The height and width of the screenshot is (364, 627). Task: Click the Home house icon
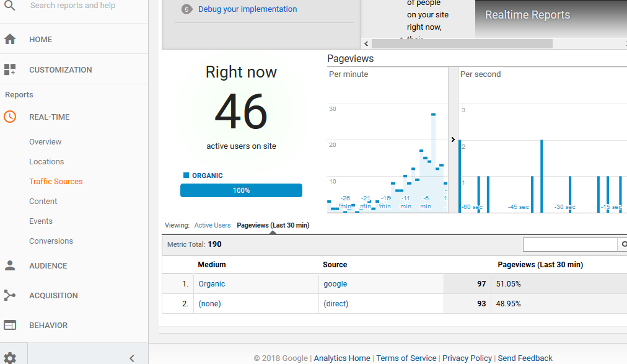point(10,39)
